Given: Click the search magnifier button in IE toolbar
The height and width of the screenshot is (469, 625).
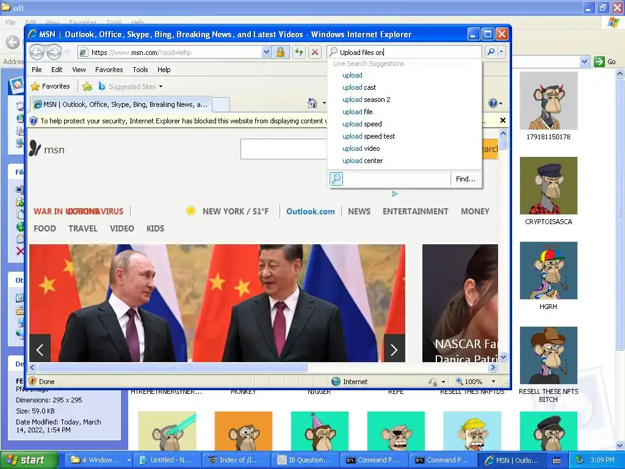Looking at the screenshot, I should 491,52.
